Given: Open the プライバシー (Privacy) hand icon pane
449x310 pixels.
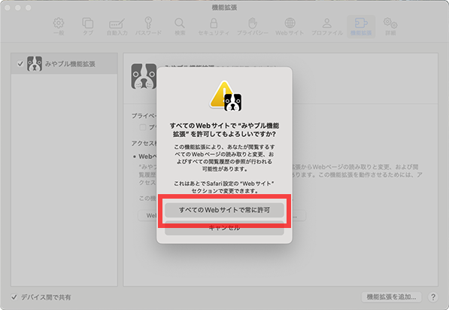Looking at the screenshot, I should (252, 26).
